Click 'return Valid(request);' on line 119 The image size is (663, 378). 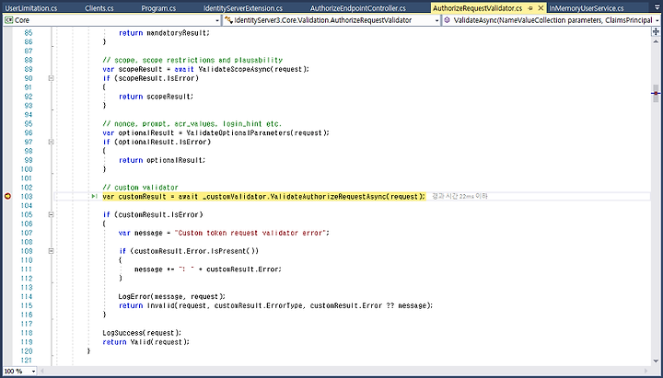(145, 342)
